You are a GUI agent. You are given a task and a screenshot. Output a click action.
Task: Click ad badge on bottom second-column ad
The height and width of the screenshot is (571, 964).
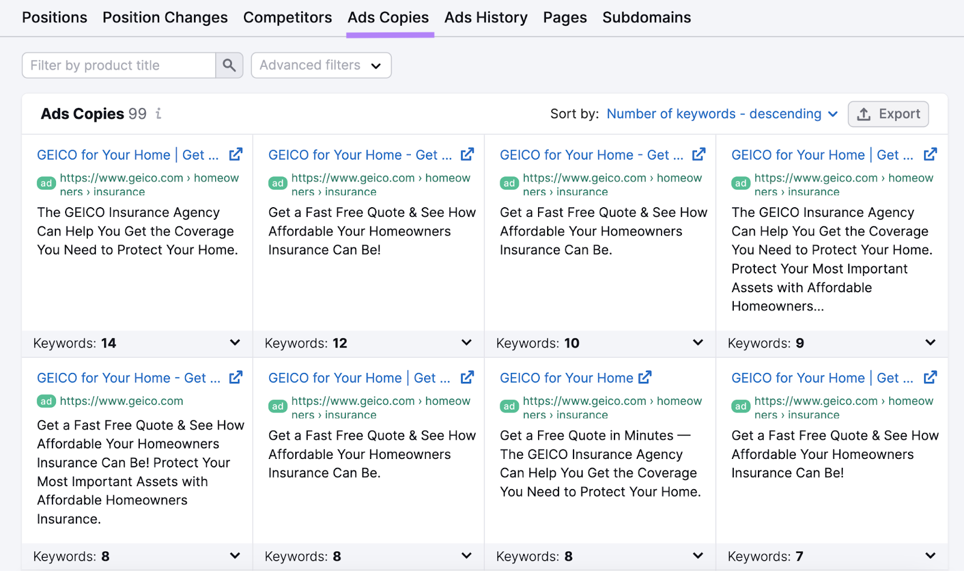(277, 406)
